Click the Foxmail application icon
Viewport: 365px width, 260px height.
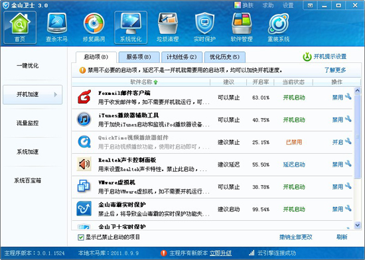click(84, 97)
